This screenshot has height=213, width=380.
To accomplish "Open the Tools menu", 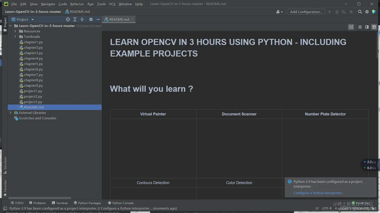I will point(101,4).
